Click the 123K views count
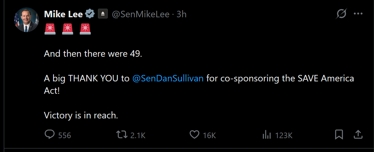 tap(284, 135)
